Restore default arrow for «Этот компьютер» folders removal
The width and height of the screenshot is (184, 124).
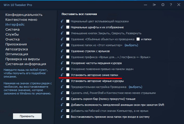(62, 45)
